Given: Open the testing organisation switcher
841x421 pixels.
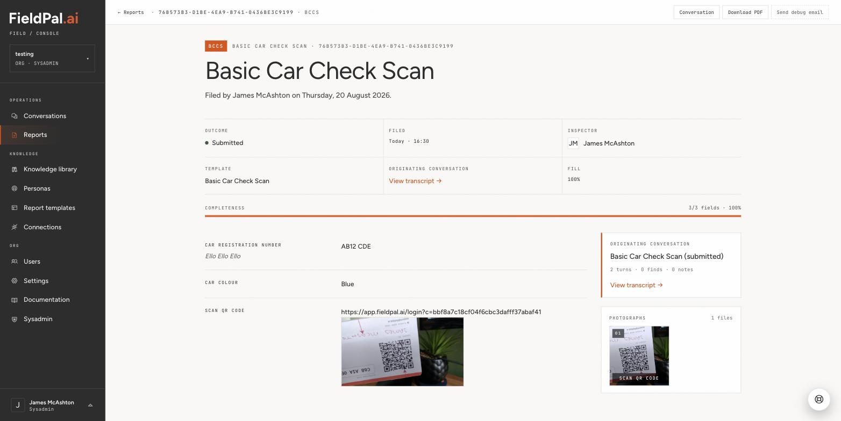Looking at the screenshot, I should tap(52, 58).
